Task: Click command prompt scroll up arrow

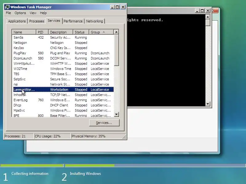Action: [208, 17]
